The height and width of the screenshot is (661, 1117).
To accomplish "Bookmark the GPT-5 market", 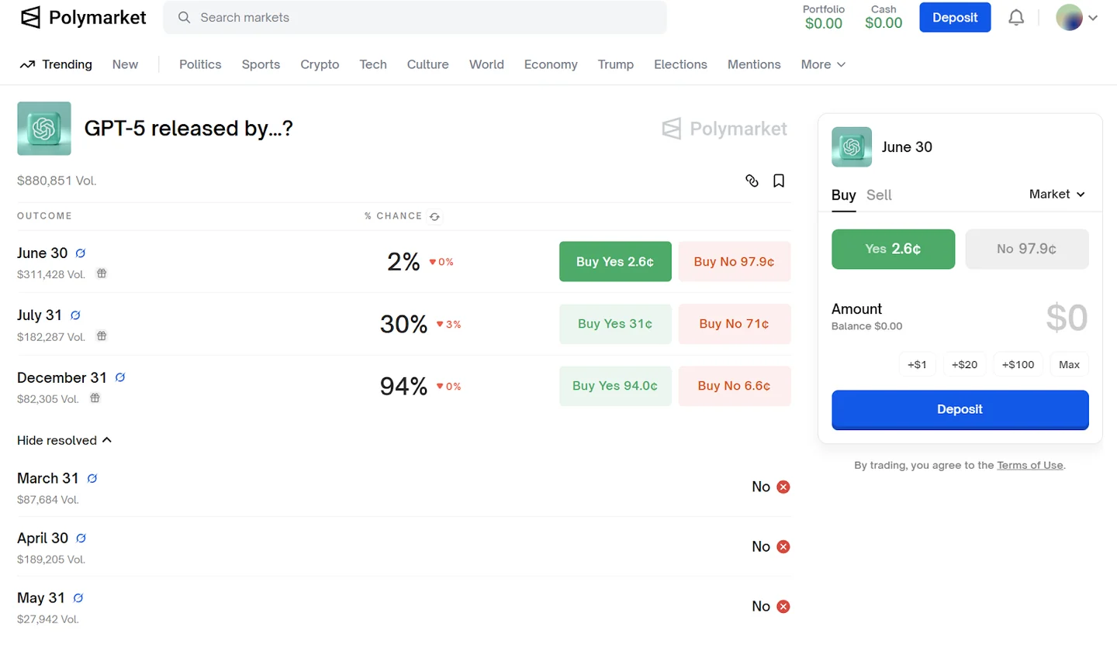I will pyautogui.click(x=779, y=181).
